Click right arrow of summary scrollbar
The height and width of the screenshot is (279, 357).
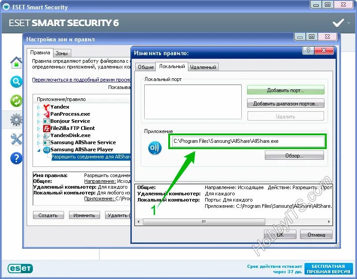tap(329, 222)
